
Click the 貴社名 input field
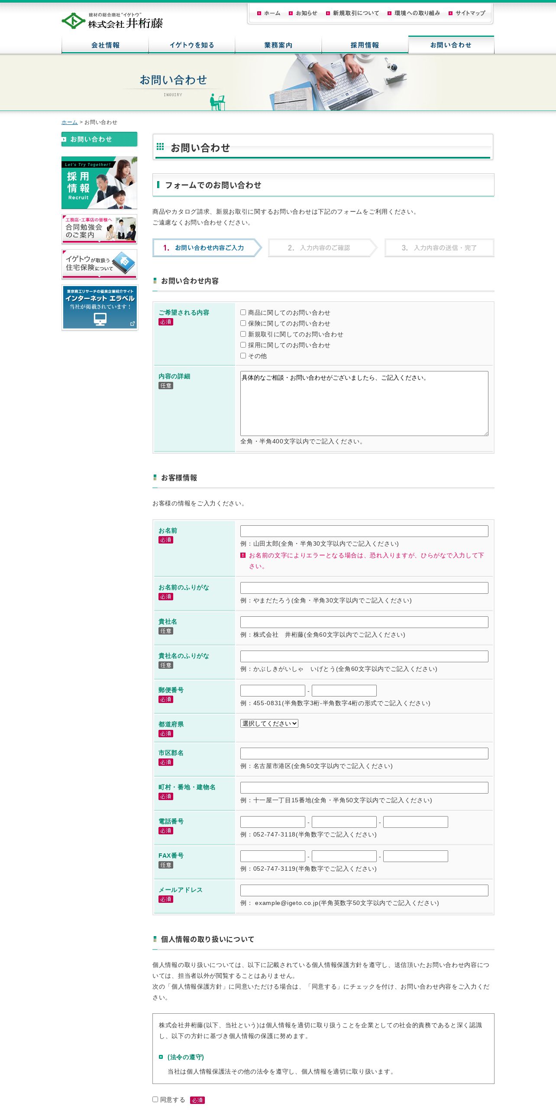pos(364,622)
